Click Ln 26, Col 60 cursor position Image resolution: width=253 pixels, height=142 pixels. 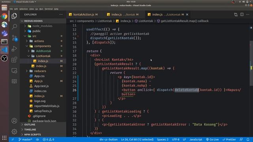137,140
